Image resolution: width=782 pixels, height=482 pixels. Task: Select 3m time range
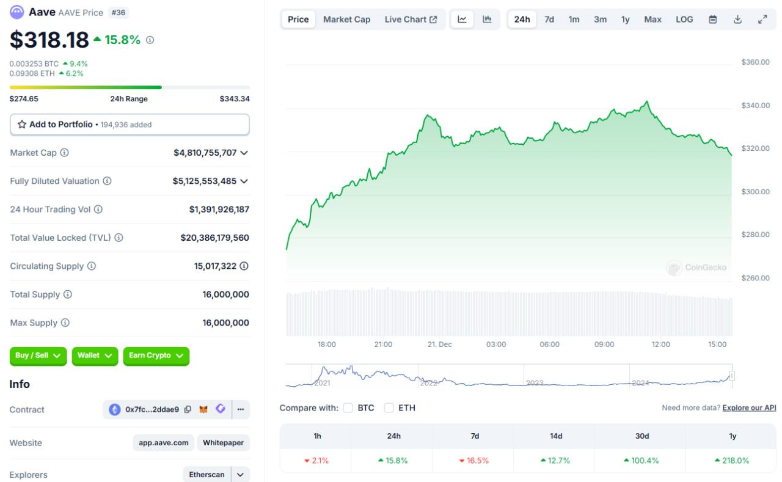[601, 20]
